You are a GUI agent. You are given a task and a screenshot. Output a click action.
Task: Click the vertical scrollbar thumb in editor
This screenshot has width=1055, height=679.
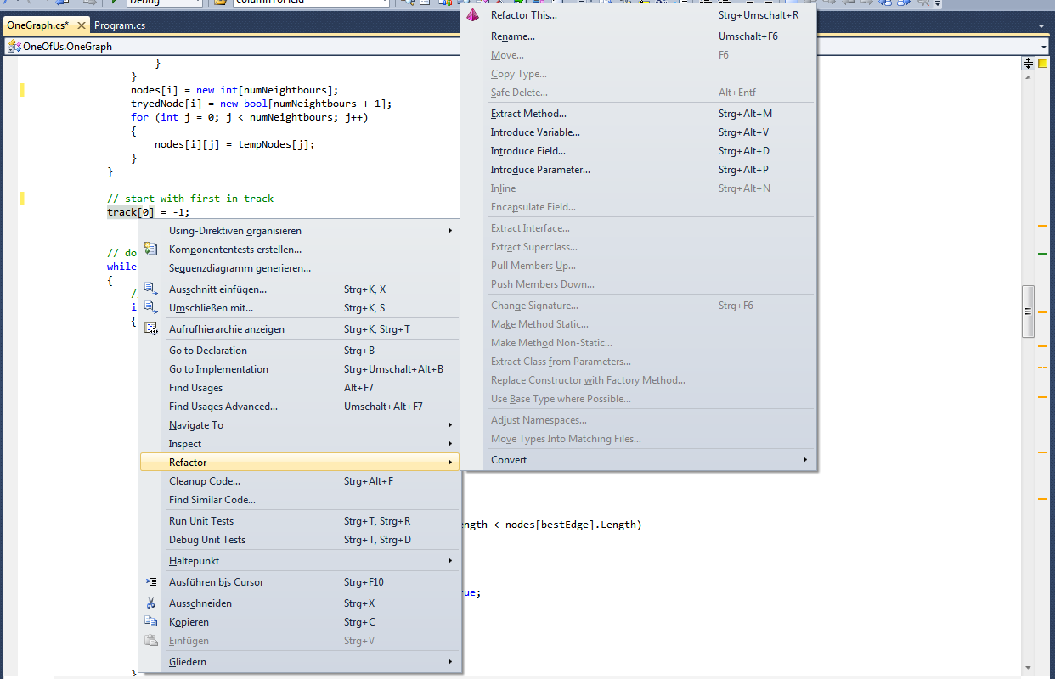(x=1028, y=310)
